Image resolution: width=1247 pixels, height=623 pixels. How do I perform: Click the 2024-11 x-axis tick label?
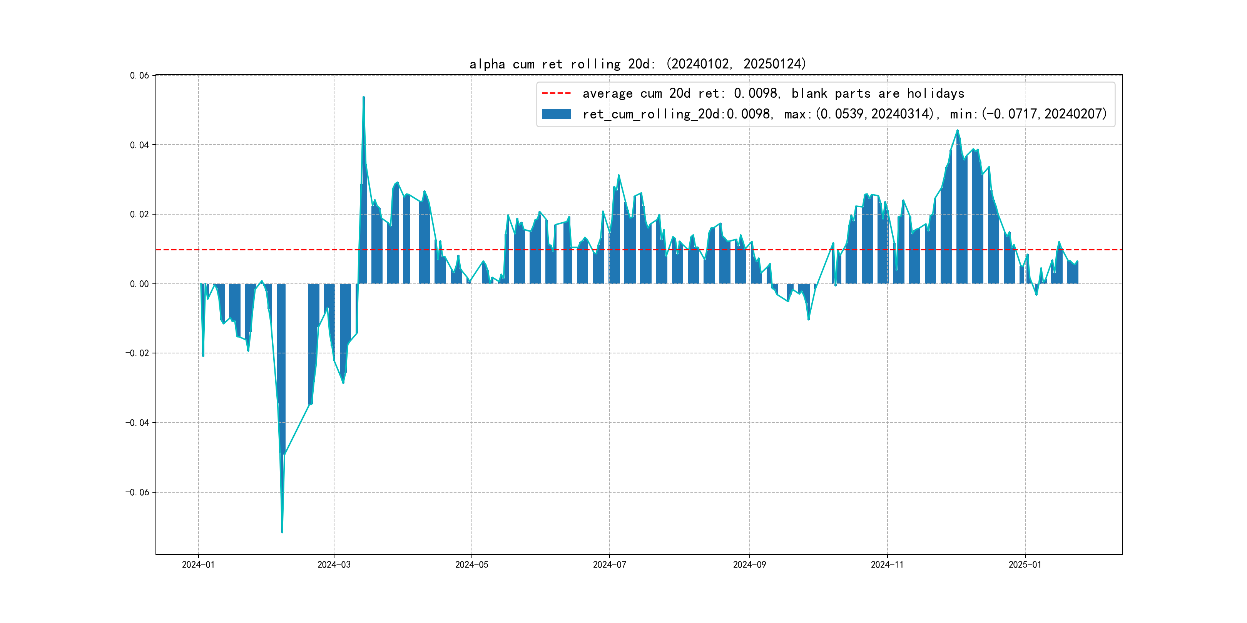887,565
